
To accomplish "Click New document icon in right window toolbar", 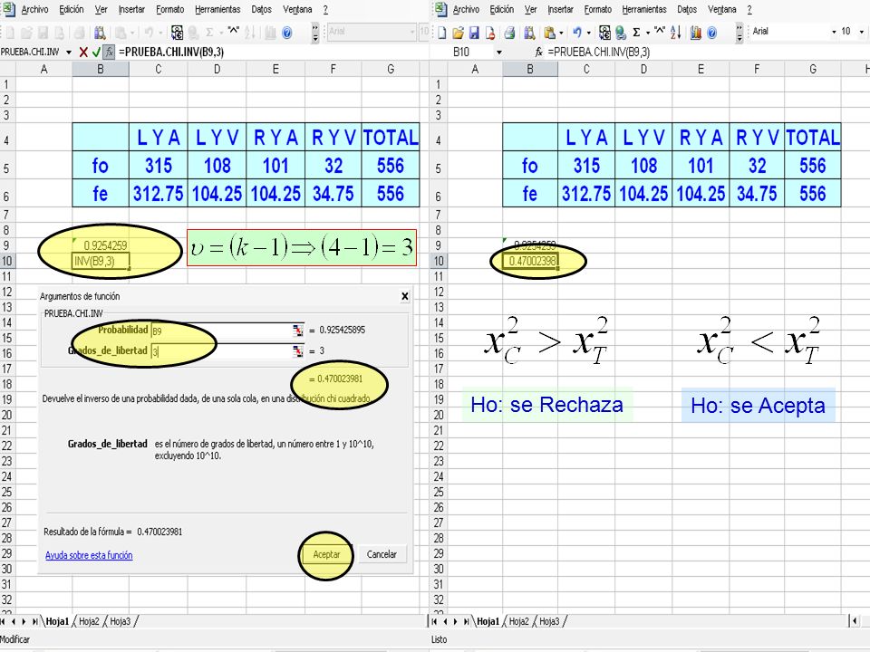I will tap(441, 33).
